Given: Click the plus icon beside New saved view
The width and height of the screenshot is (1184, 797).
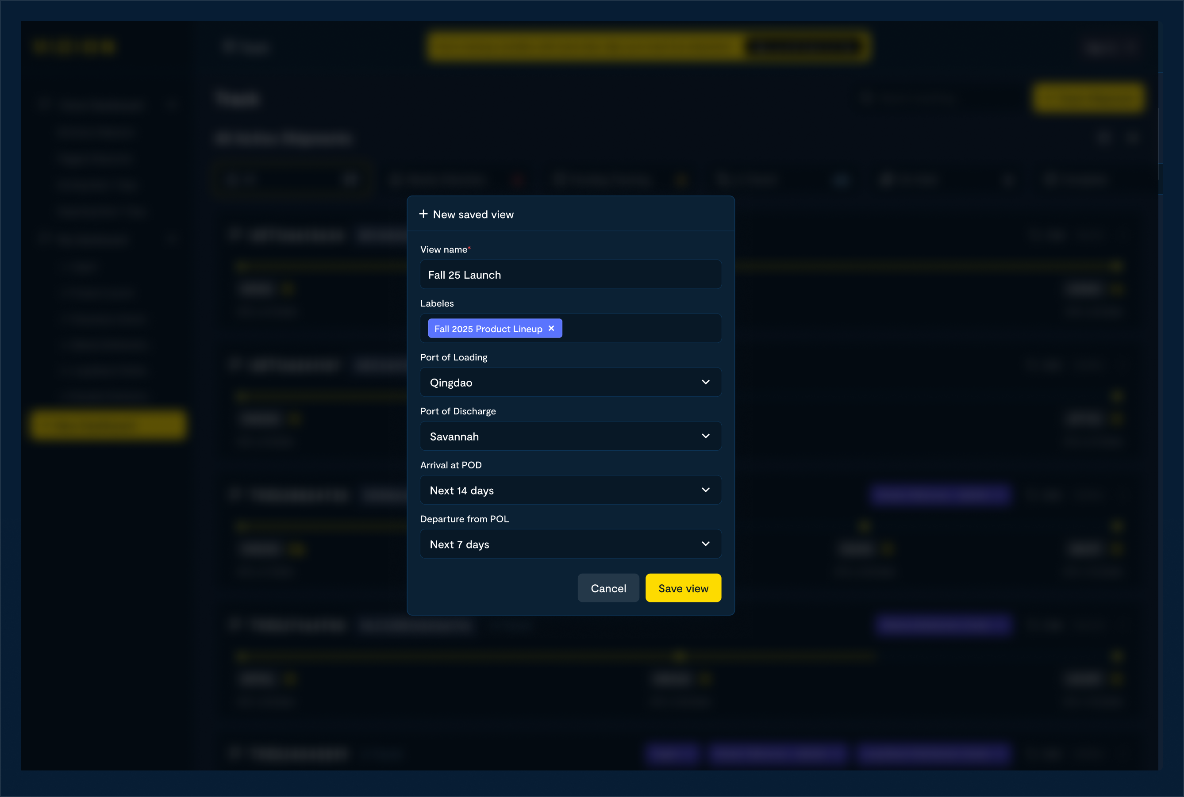Looking at the screenshot, I should point(423,214).
